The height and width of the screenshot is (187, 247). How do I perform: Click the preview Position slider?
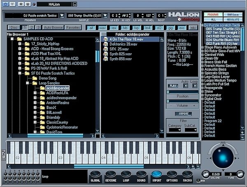click(x=182, y=92)
